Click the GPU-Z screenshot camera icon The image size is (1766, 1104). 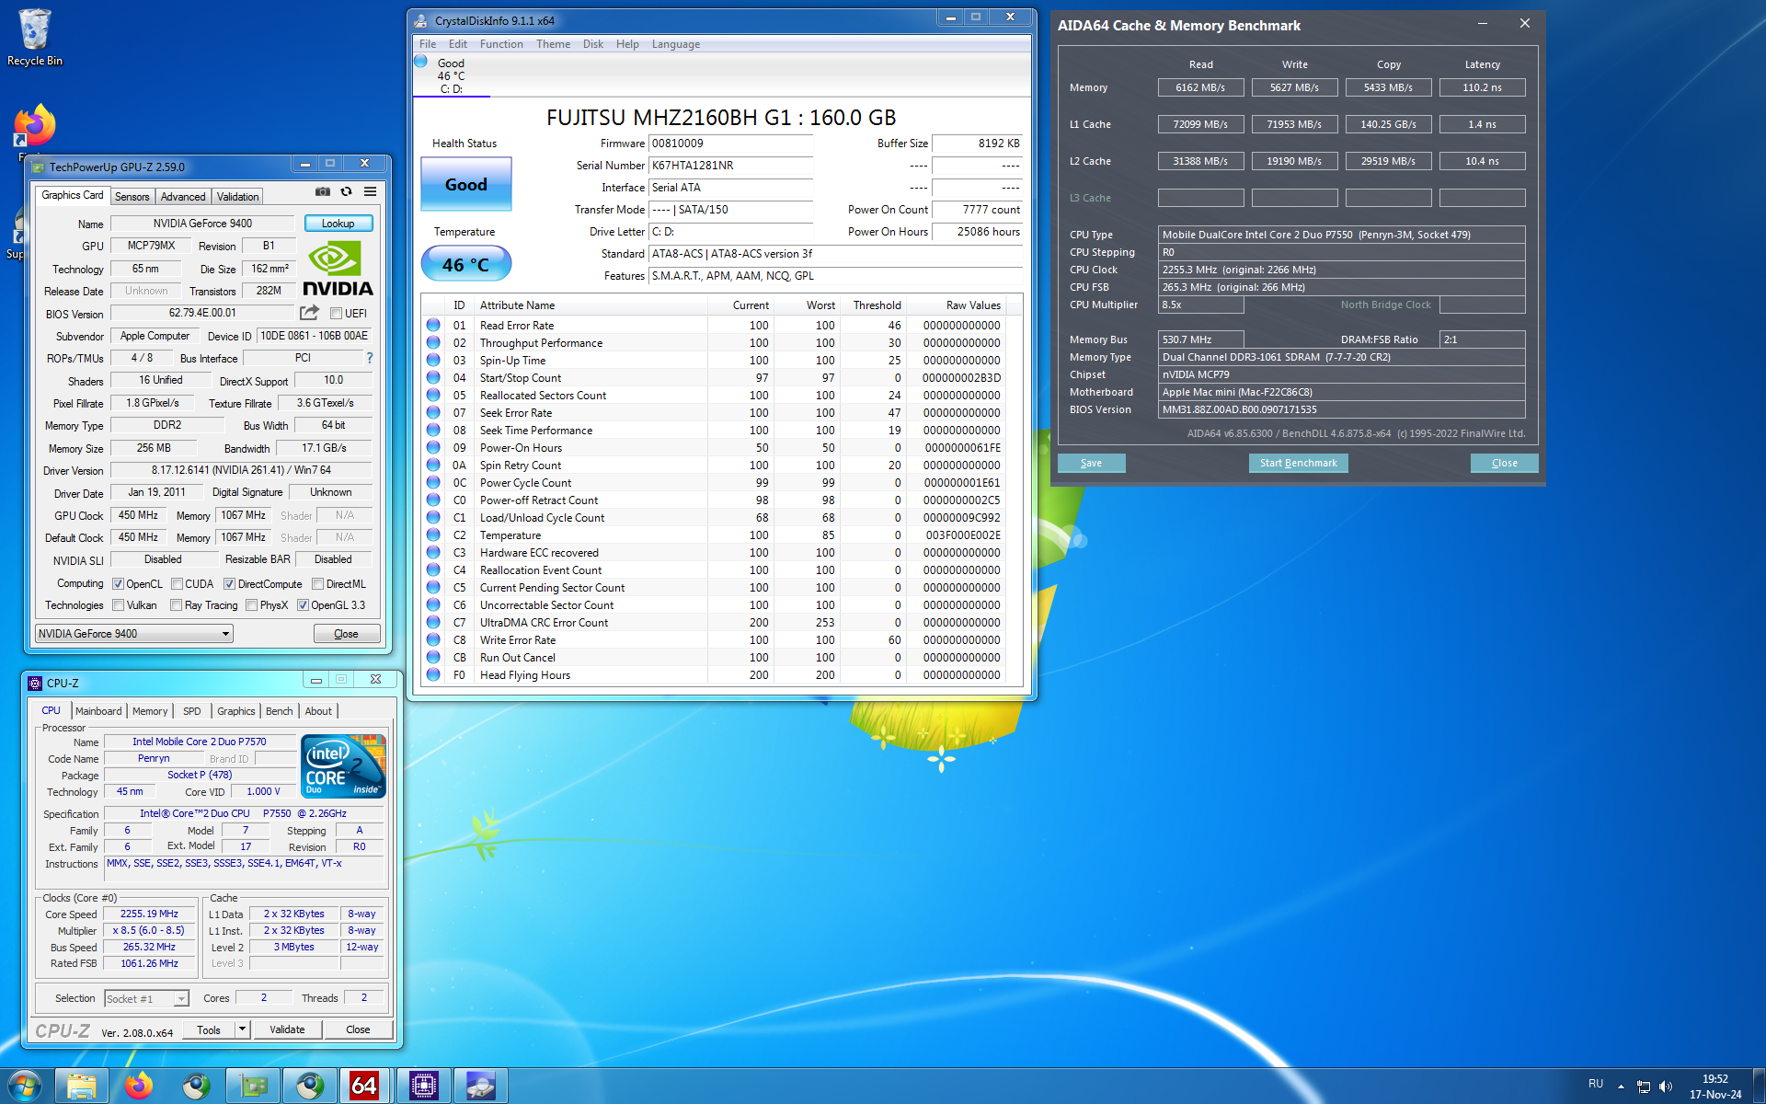323,192
